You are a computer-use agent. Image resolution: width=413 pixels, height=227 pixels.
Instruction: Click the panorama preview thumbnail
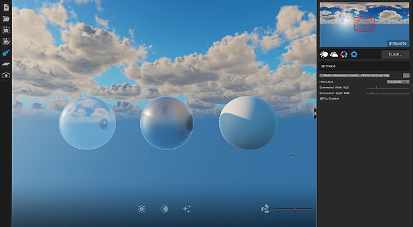[x=364, y=25]
